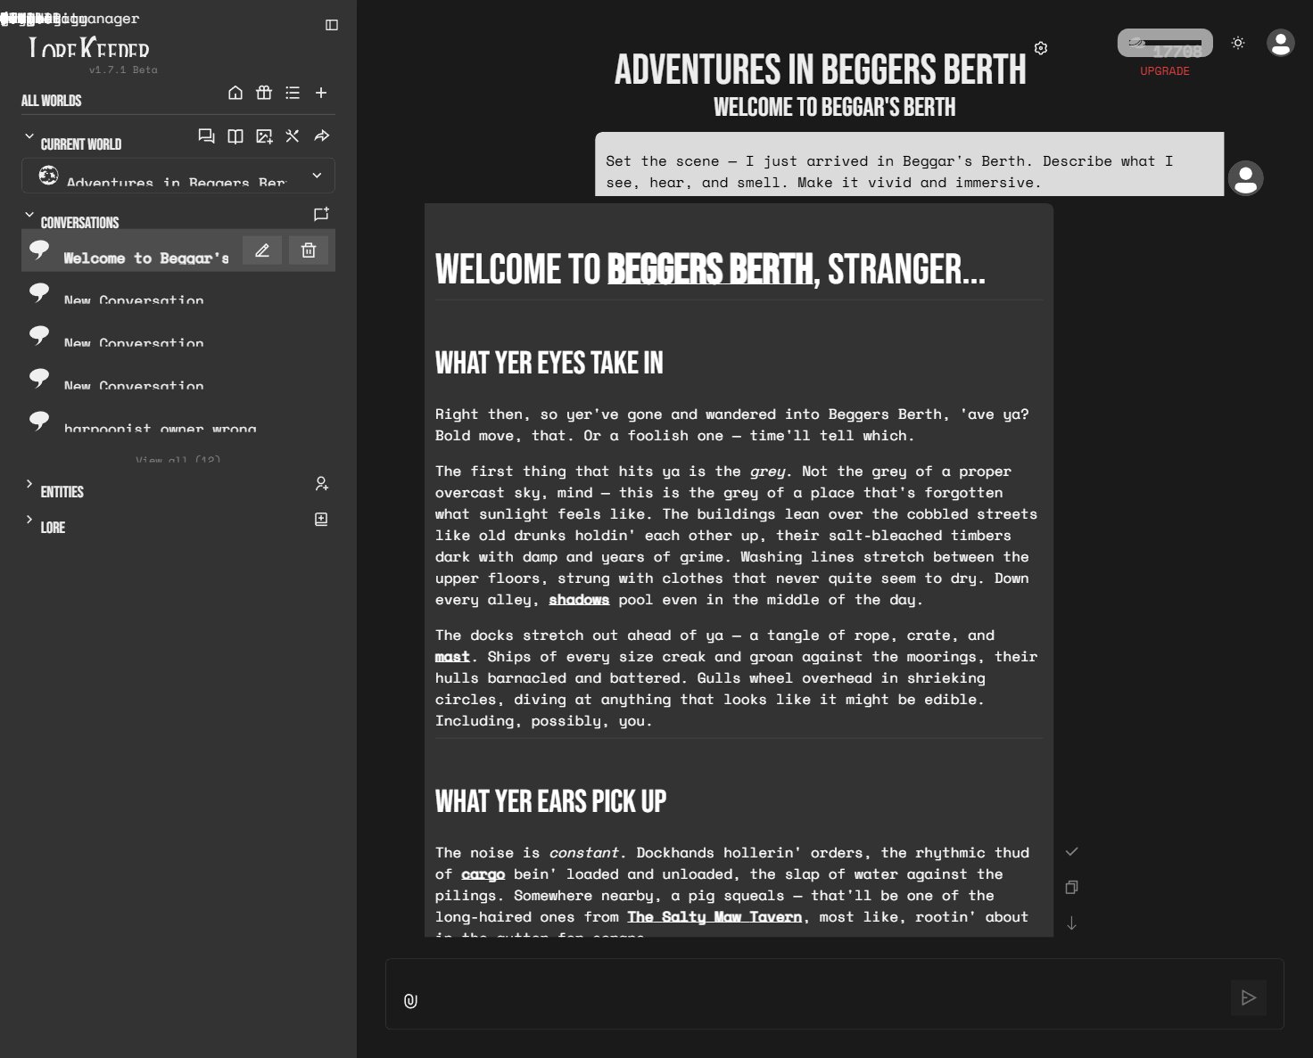This screenshot has height=1058, width=1313.
Task: Follow The Salty Maw Tavern link
Action: coord(714,916)
